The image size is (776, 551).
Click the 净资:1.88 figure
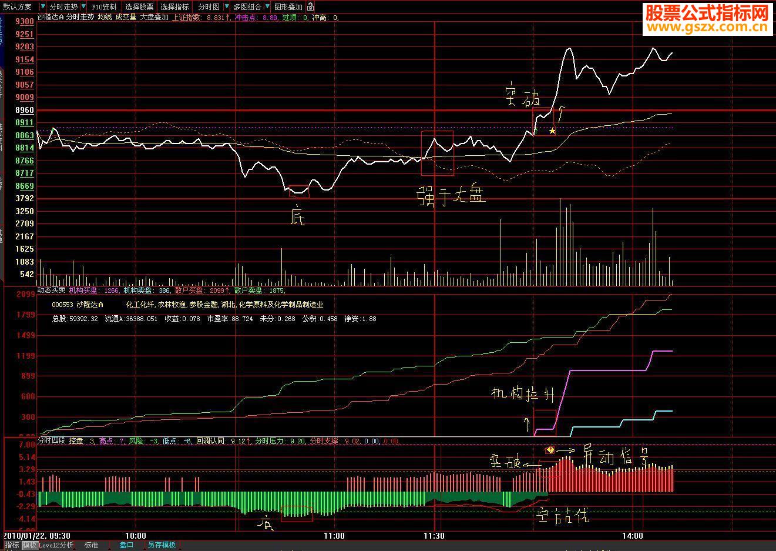360,319
